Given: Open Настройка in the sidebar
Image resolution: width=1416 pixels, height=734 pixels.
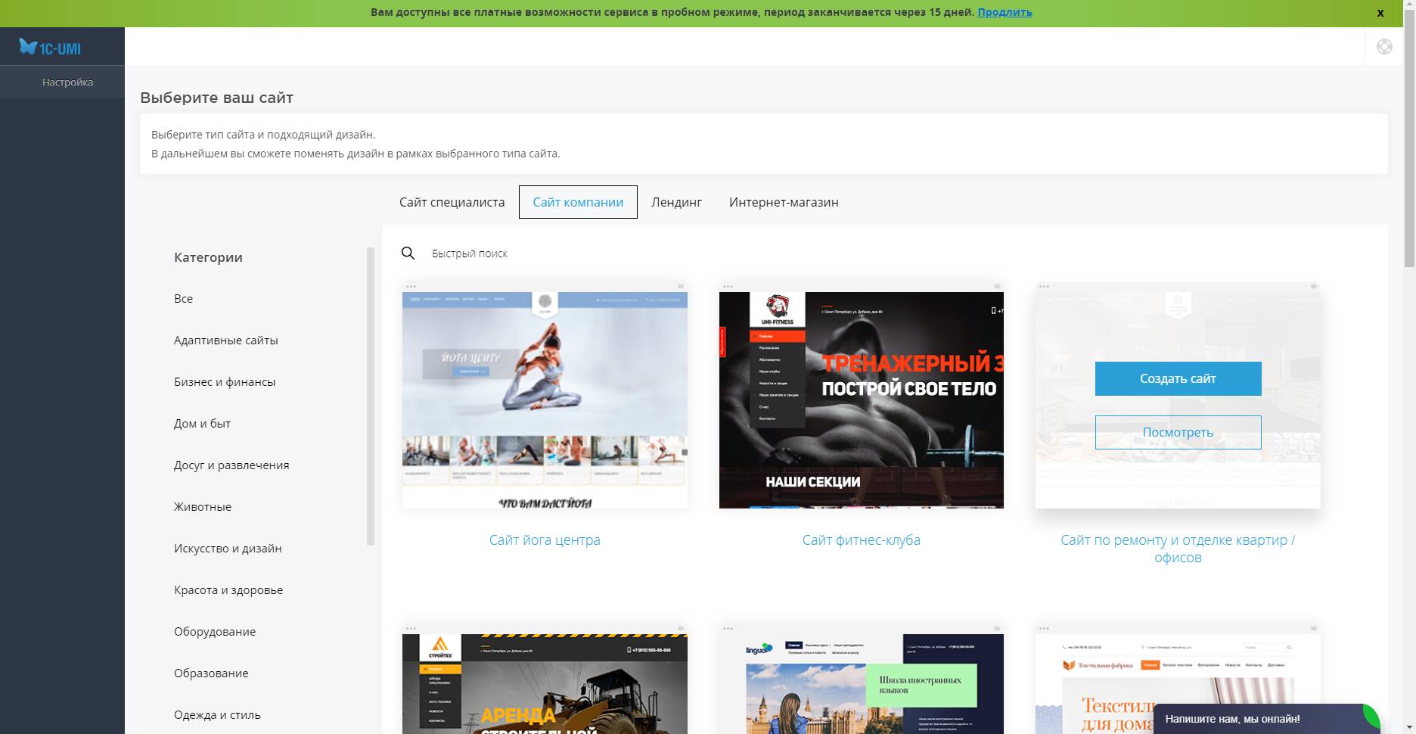Looking at the screenshot, I should 67,82.
